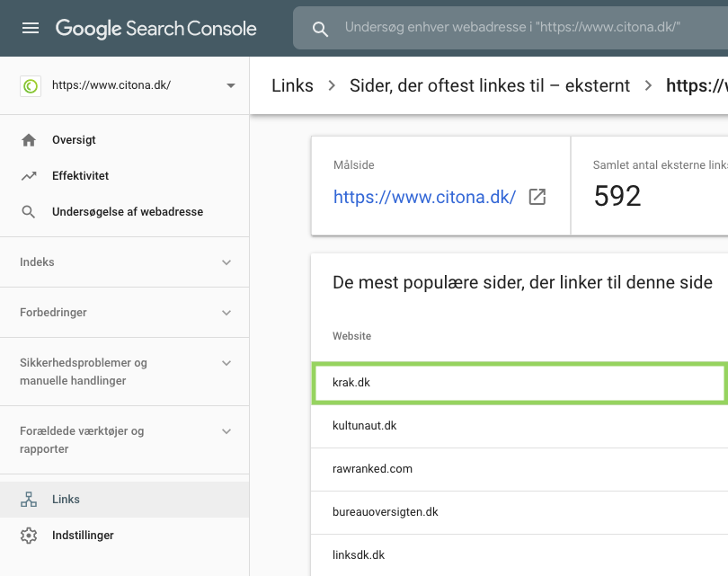
Task: Click the Undersøgelse af webadresse magnifier icon
Action: pos(29,212)
